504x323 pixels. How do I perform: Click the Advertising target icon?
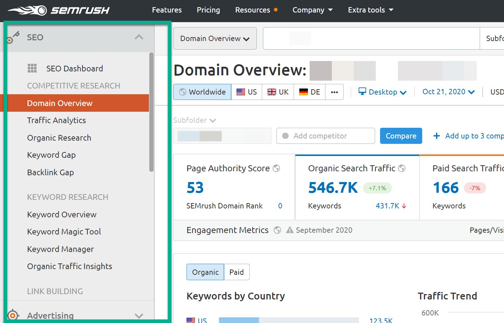(x=13, y=315)
